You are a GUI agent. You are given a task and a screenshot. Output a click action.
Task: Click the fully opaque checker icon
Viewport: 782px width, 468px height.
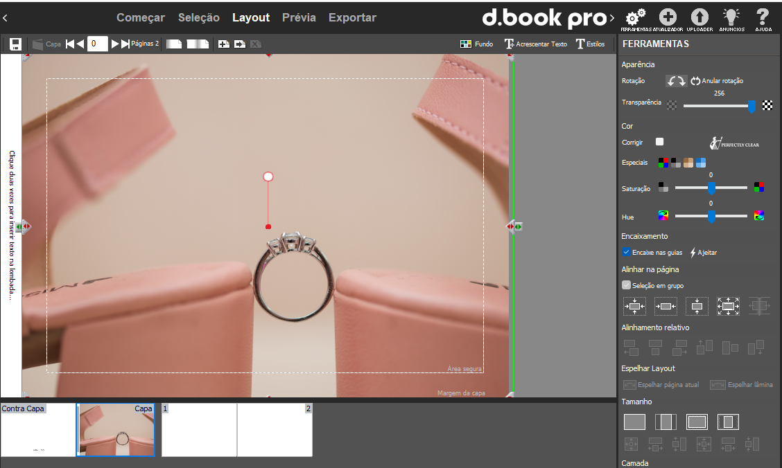tap(767, 105)
